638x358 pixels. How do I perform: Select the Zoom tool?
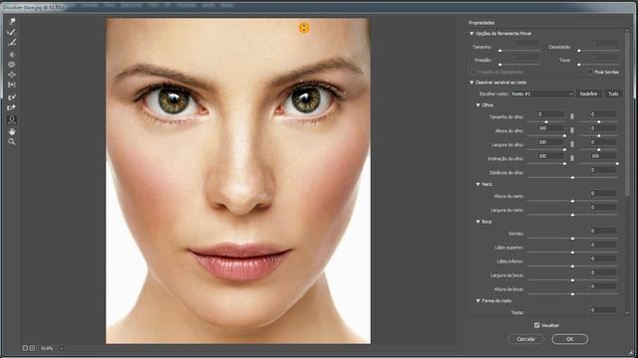point(12,141)
